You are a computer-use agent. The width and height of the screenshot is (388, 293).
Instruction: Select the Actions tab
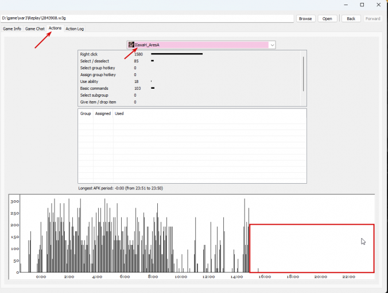point(55,29)
